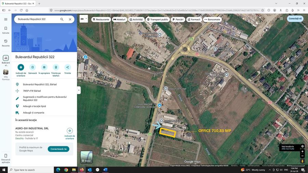Click the Salvează bookmark icon
The image size is (308, 173).
pyautogui.click(x=33, y=67)
